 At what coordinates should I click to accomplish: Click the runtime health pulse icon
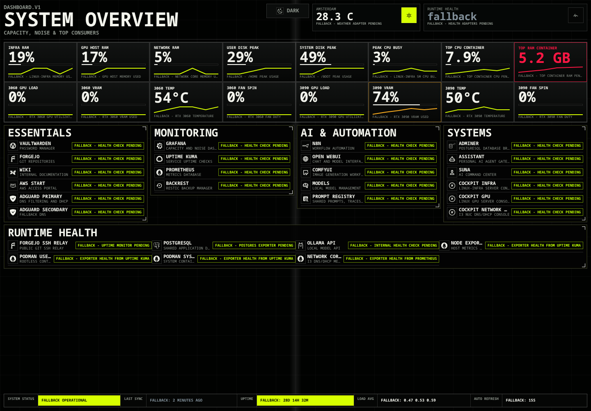coord(576,15)
